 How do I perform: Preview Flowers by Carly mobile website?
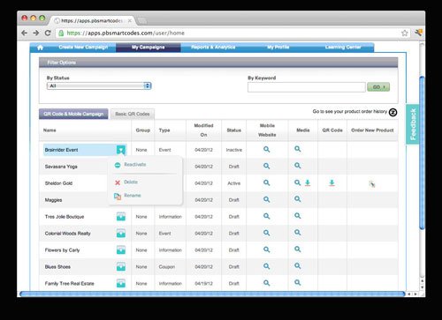[x=267, y=249]
